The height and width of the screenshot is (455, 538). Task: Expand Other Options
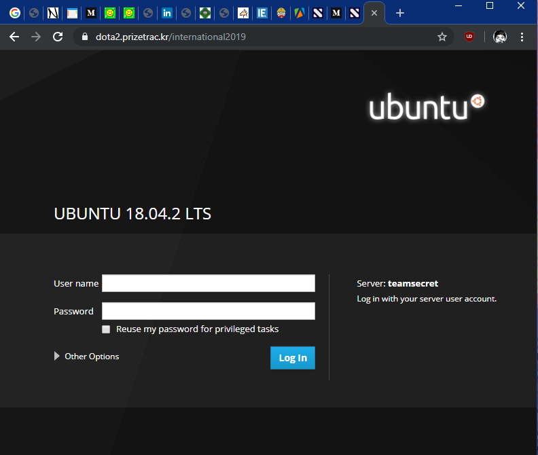[86, 356]
